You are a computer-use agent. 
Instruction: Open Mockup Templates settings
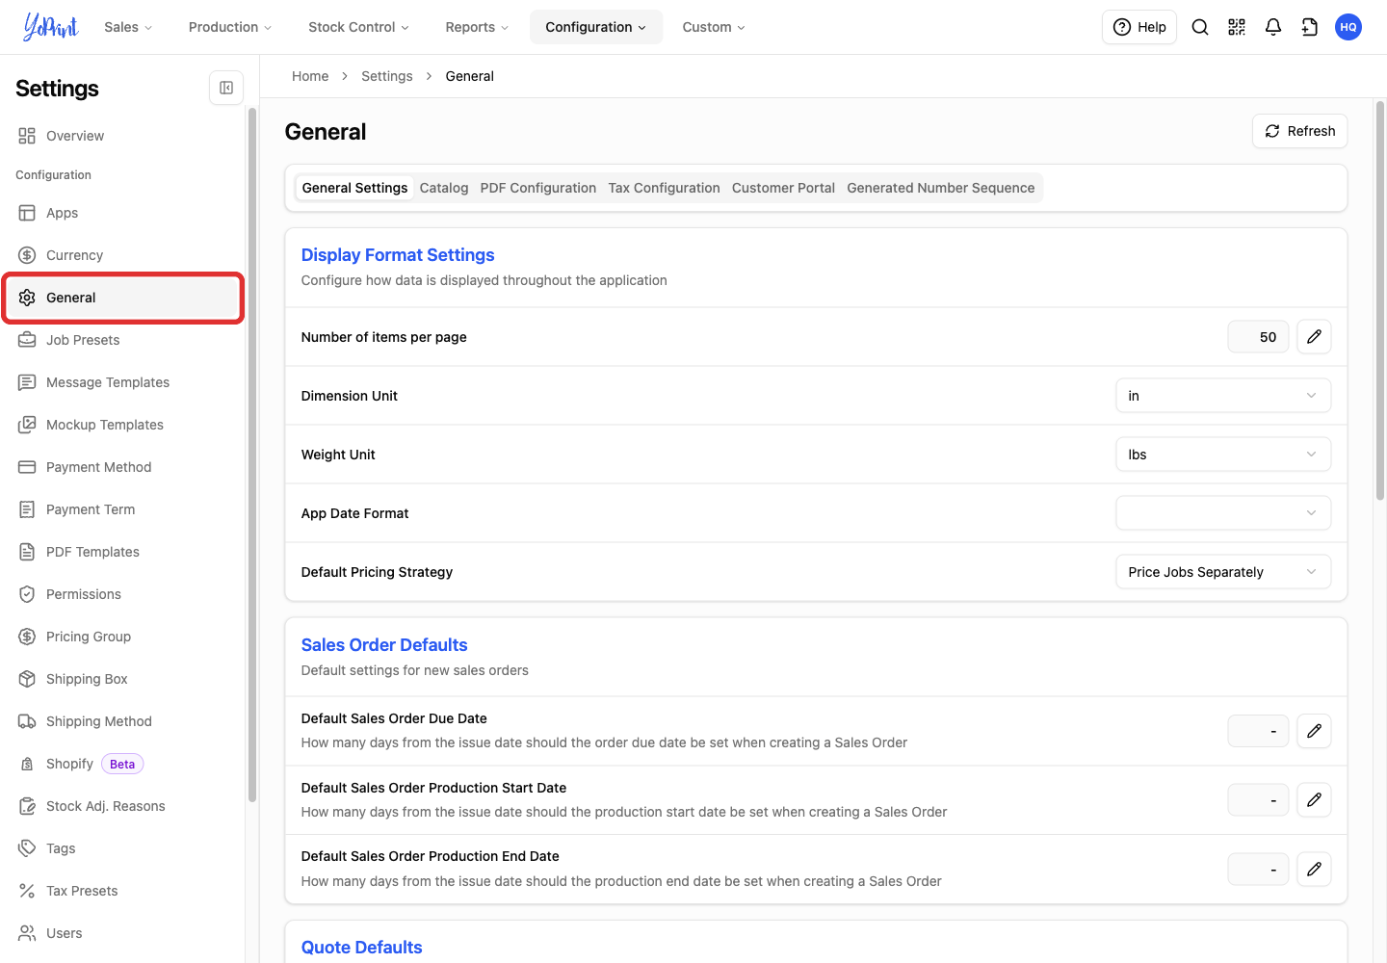click(122, 425)
